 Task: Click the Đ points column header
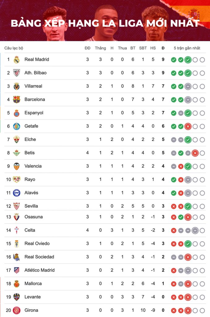[x=163, y=48]
